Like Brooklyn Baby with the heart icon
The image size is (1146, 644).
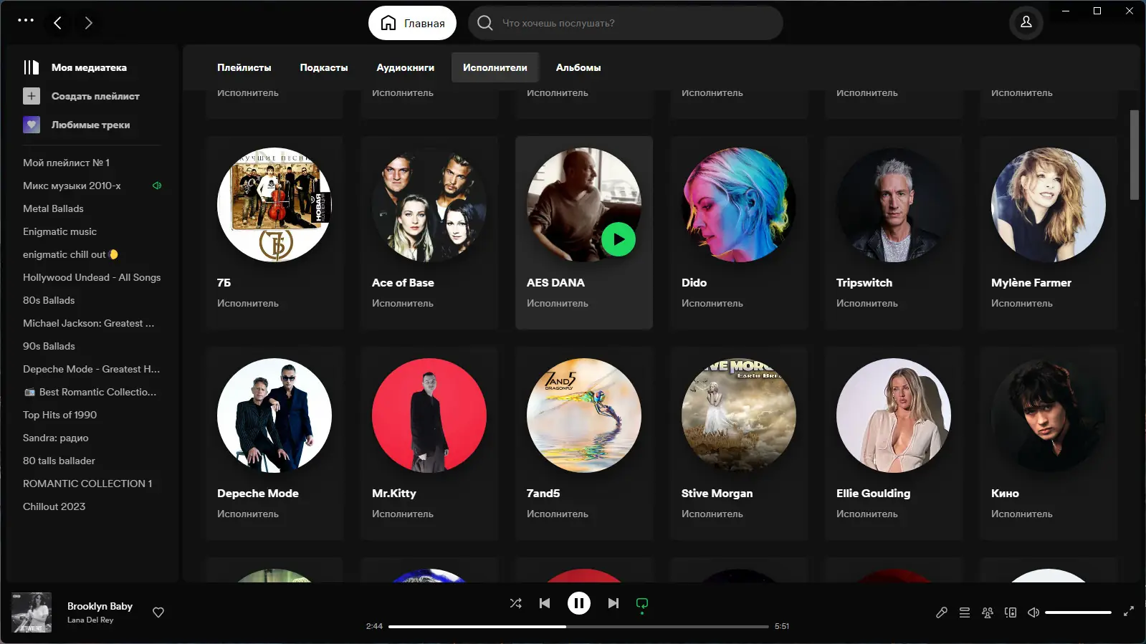pos(158,612)
